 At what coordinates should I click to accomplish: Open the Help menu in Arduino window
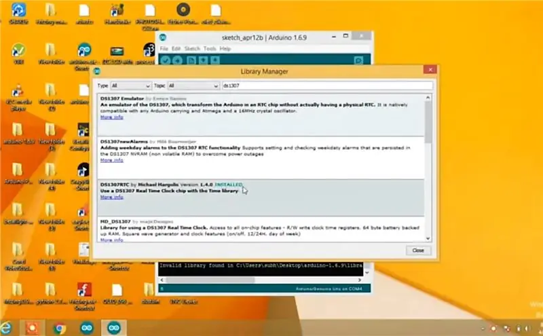225,48
